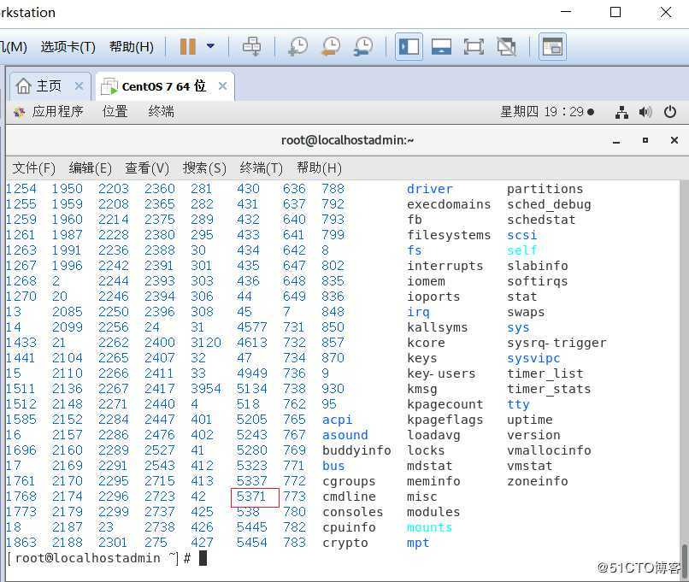Open the 位置 menu

coord(115,112)
